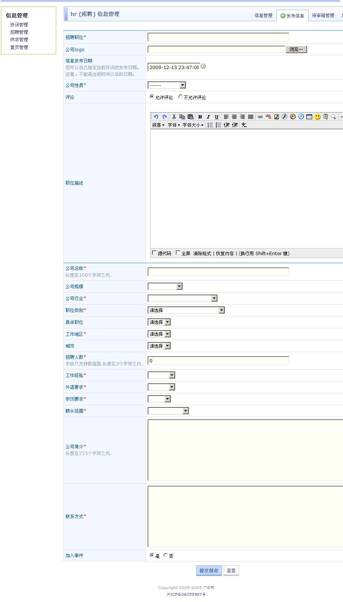
Task: Open 资讯管理 in sidebar
Action: click(x=19, y=25)
